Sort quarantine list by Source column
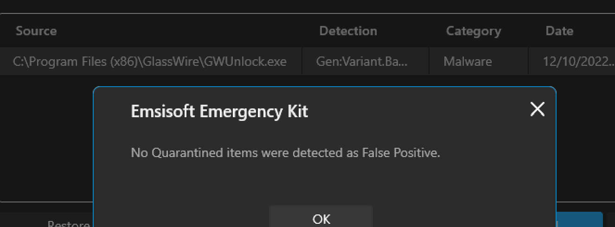This screenshot has width=615, height=227. pos(36,31)
